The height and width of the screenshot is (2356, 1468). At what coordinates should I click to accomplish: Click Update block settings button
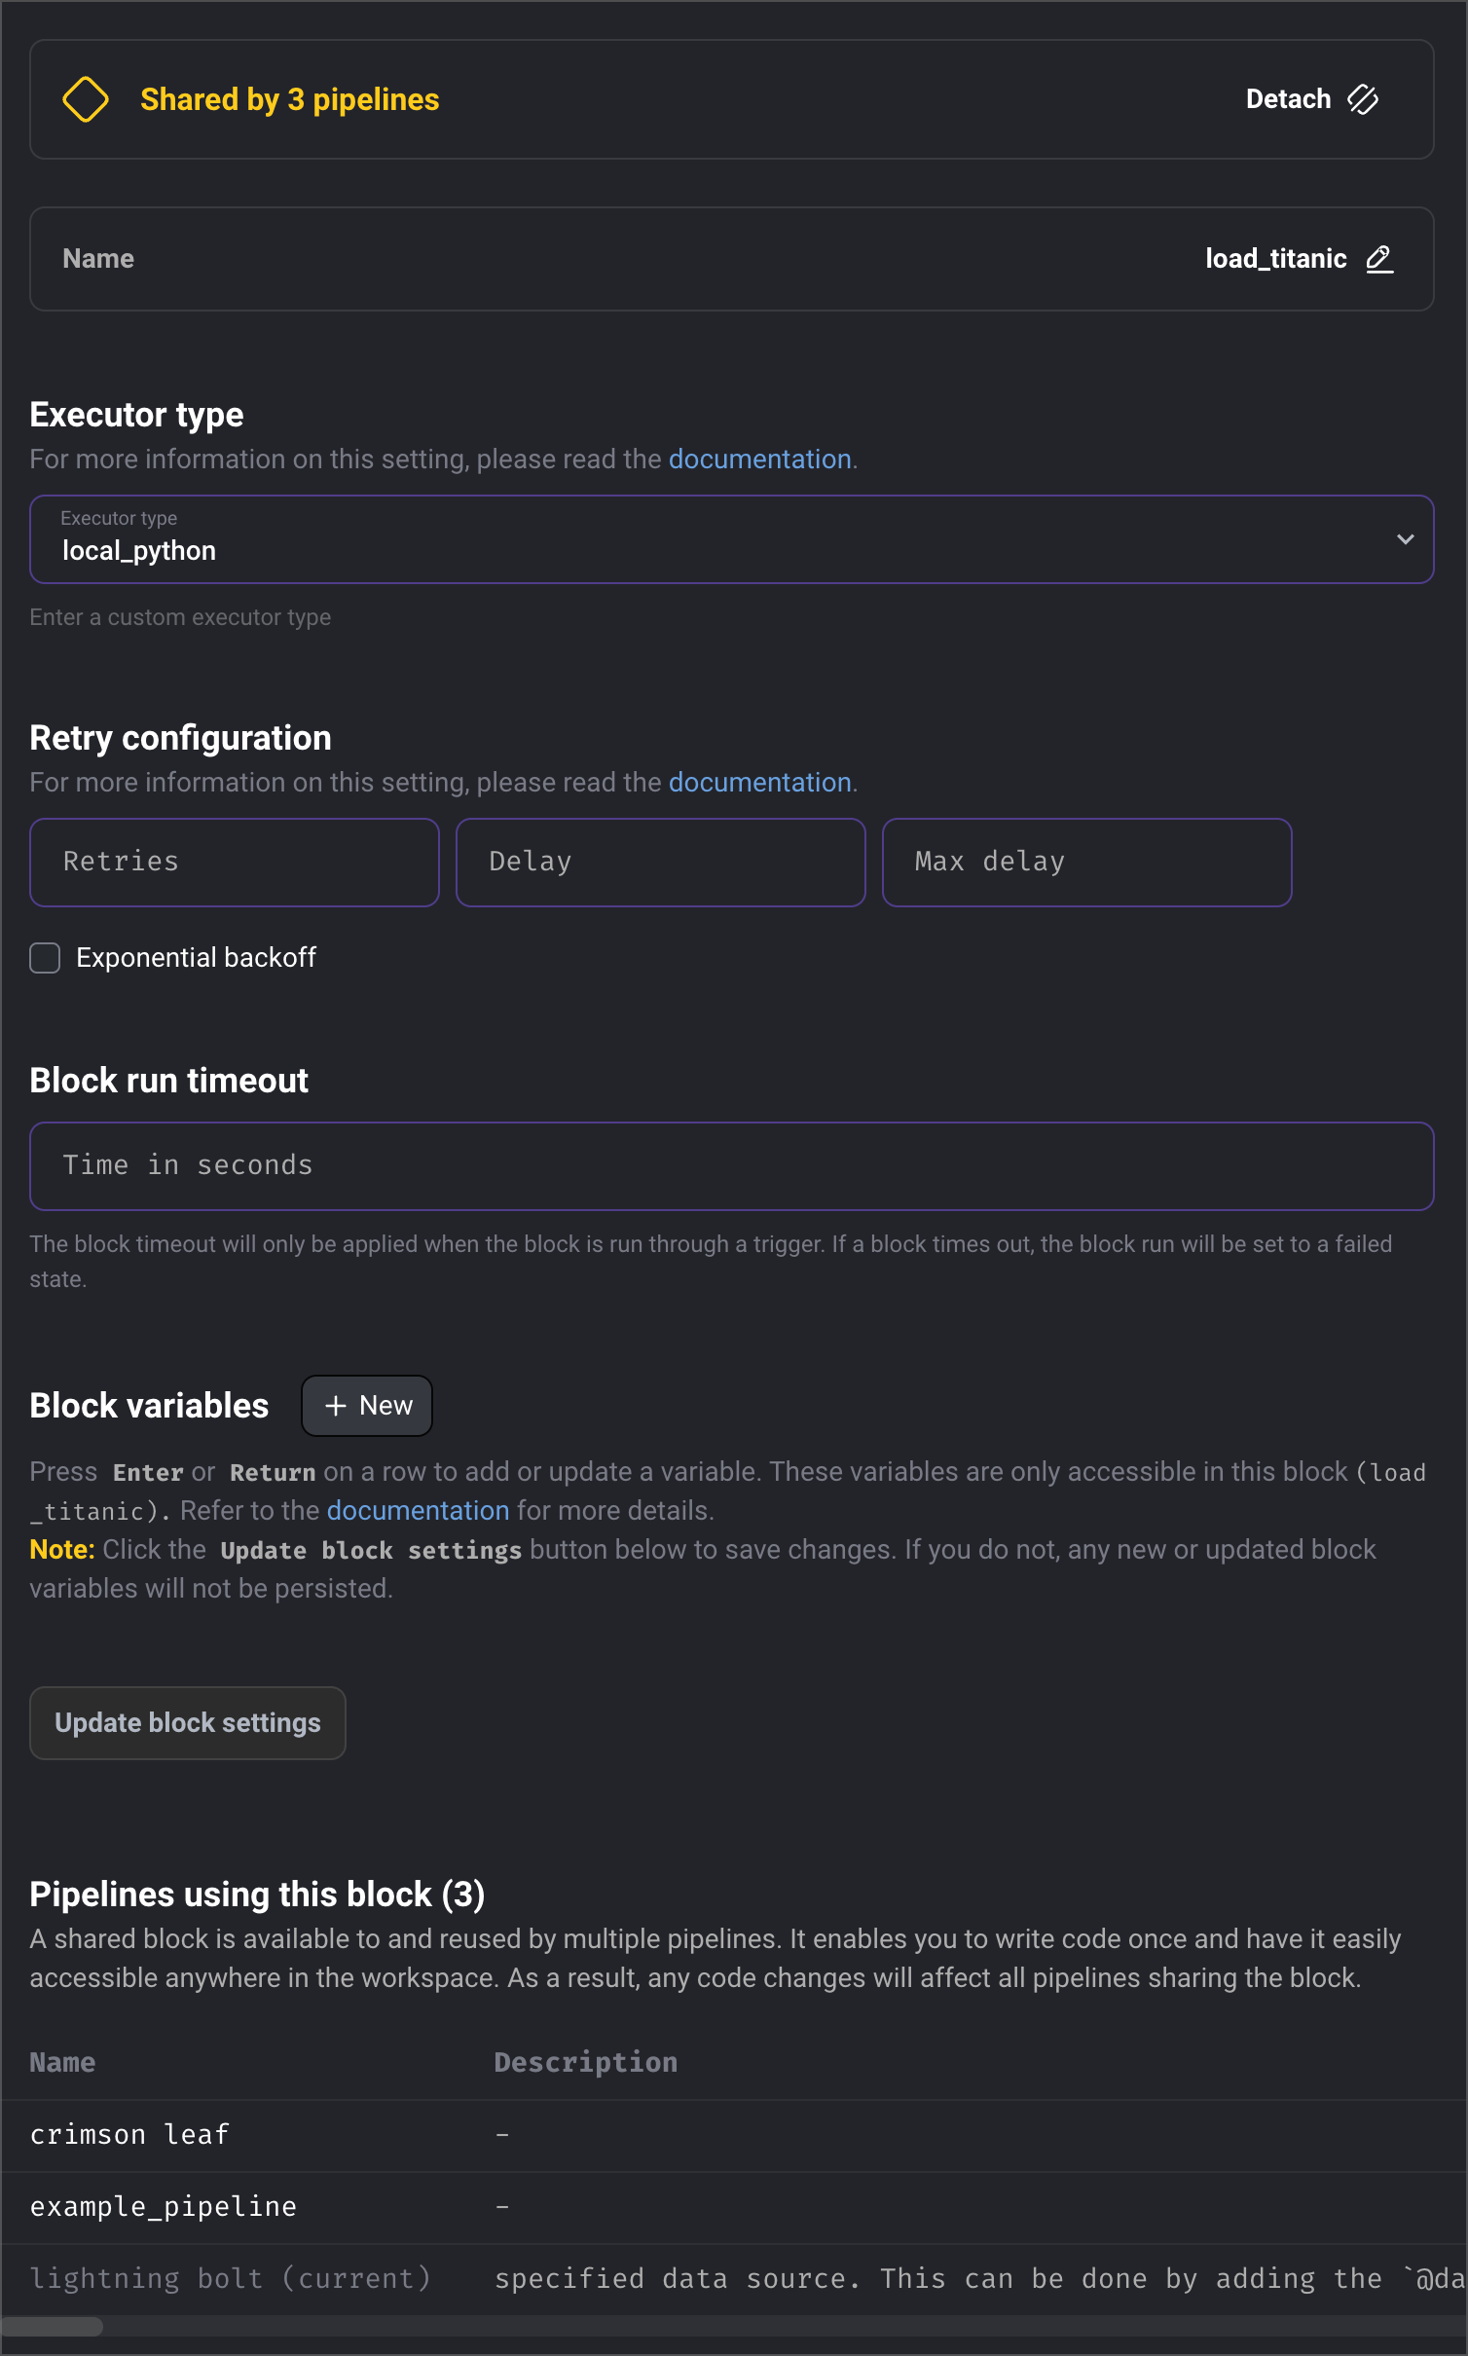pos(188,1723)
